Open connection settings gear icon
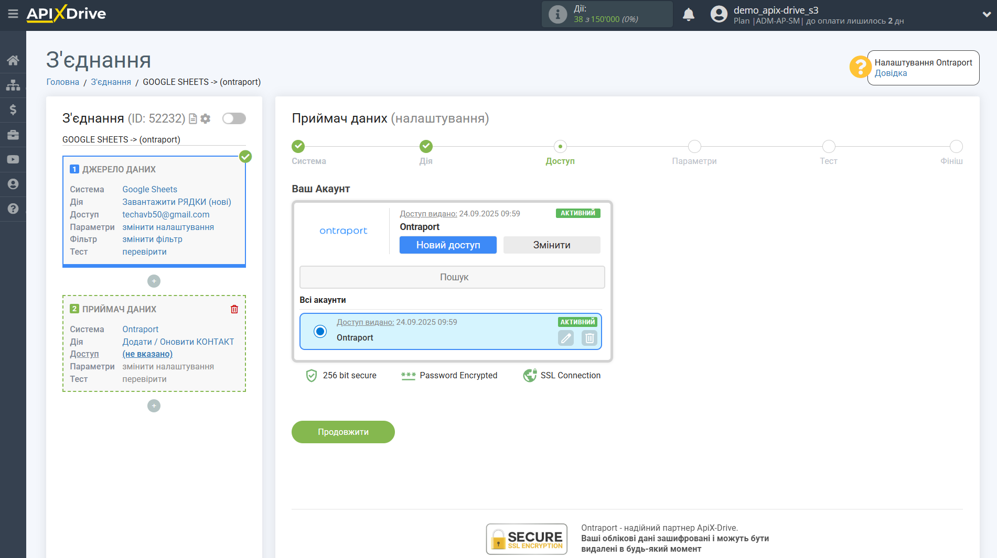This screenshot has height=558, width=997. pos(206,119)
